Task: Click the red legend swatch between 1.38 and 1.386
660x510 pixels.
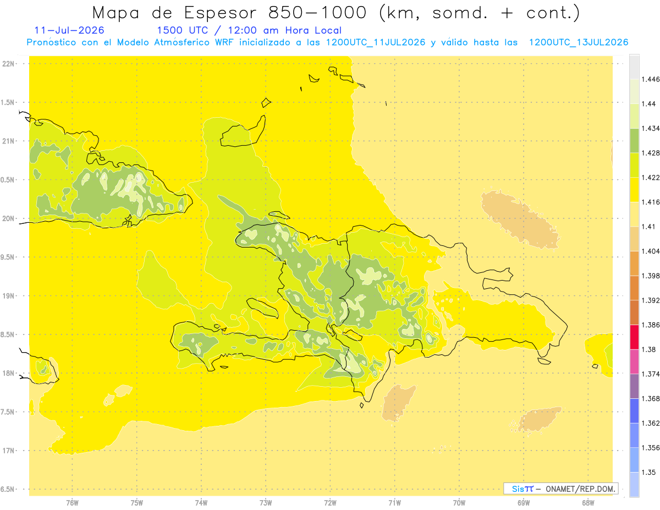Action: (x=634, y=337)
